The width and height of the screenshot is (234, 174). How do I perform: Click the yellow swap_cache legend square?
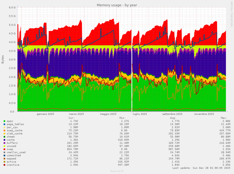4,130
